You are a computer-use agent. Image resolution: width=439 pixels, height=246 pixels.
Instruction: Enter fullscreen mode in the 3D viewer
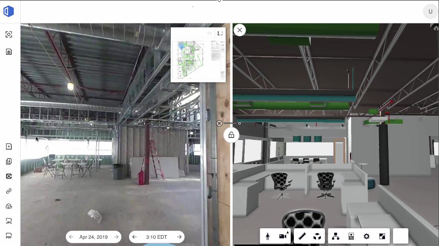pos(382,236)
